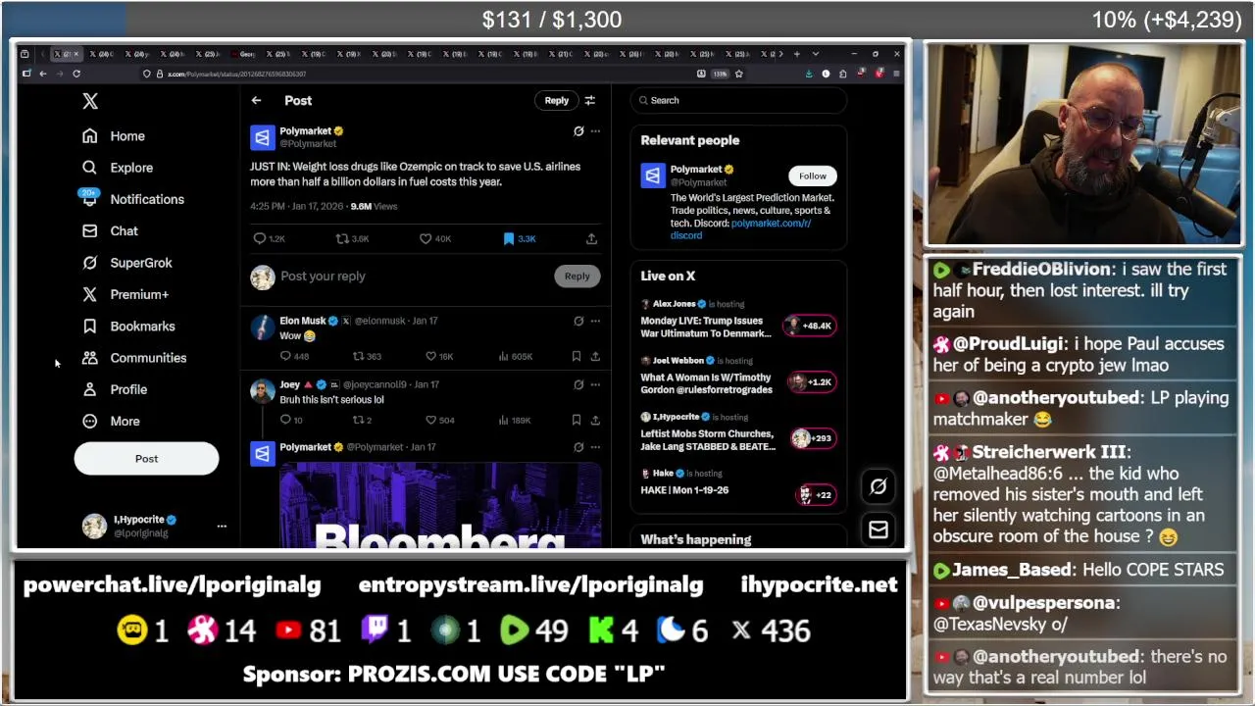The width and height of the screenshot is (1255, 706).
Task: Like Joey's reply with 504 likes
Action: click(x=430, y=421)
